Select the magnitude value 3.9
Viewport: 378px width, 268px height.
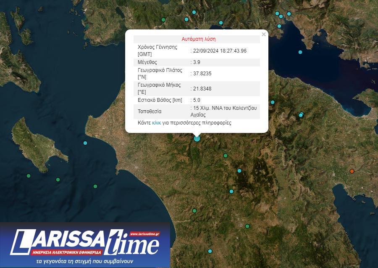coord(195,62)
